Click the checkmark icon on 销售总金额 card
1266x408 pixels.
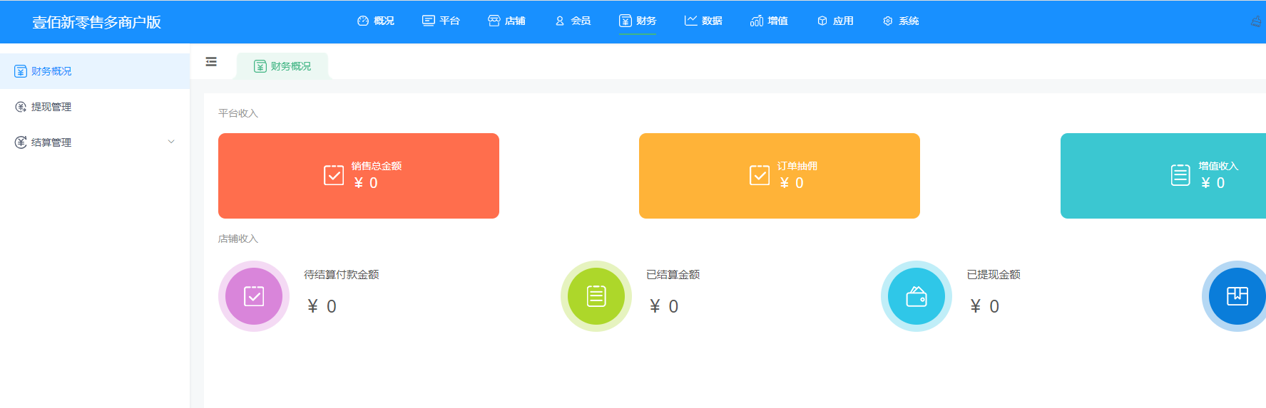334,175
